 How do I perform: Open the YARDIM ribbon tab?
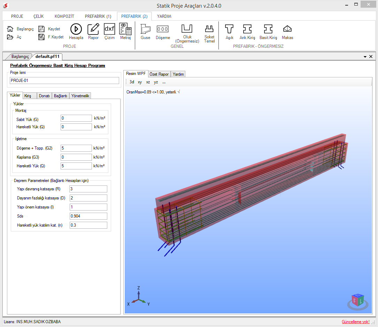[164, 16]
